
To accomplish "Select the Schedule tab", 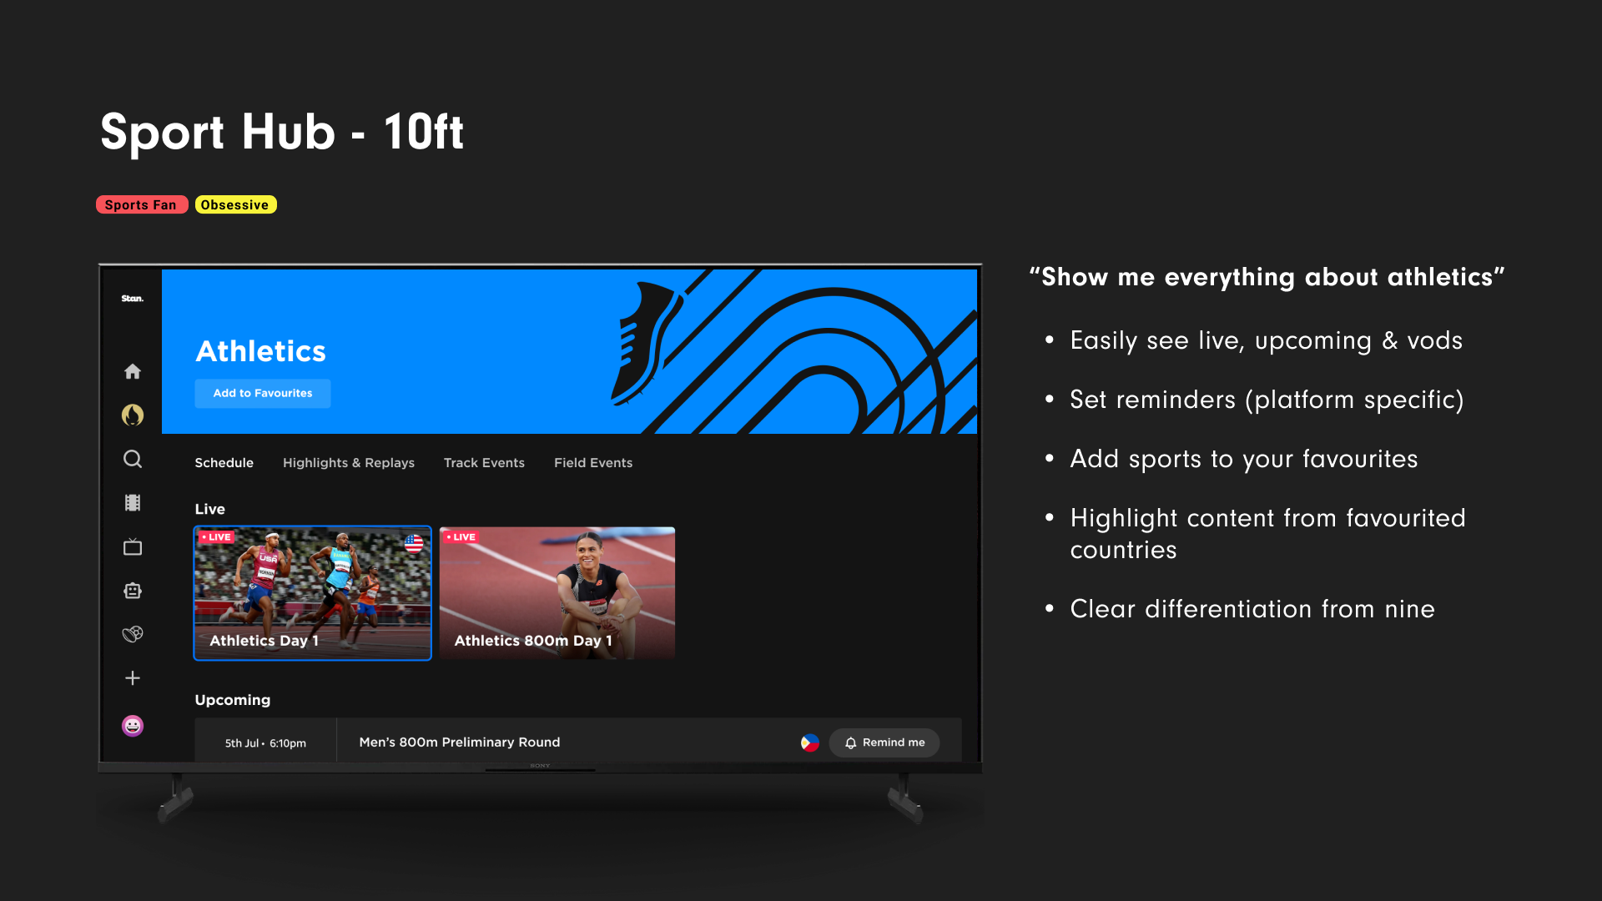I will coord(224,462).
